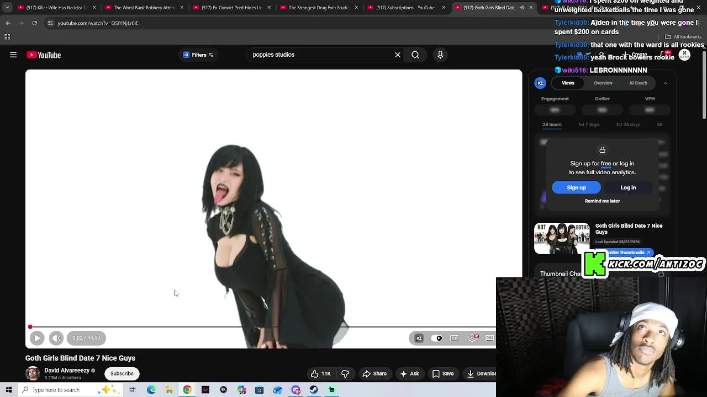
Task: Open the browser apps grid shortcut
Action: pos(7,37)
